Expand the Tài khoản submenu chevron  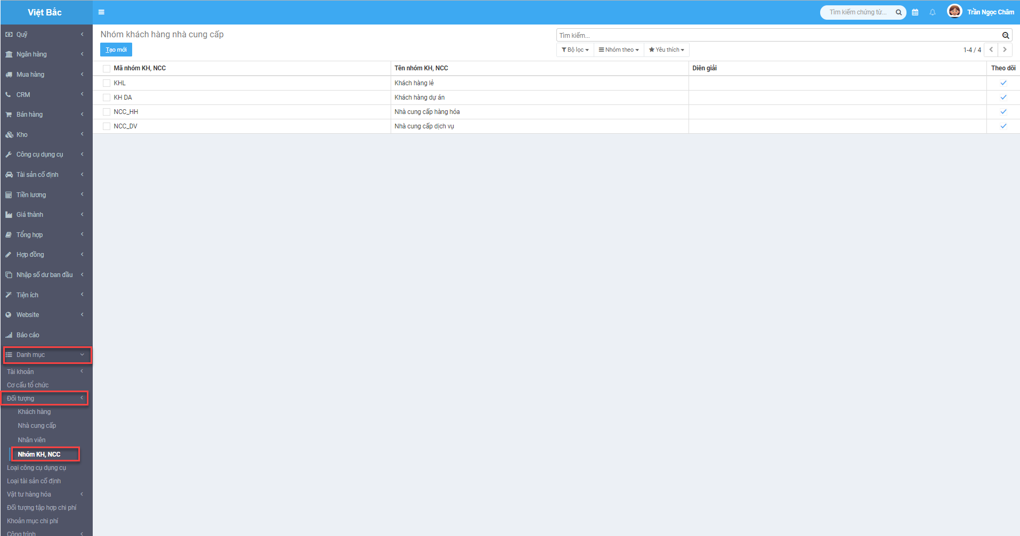82,371
